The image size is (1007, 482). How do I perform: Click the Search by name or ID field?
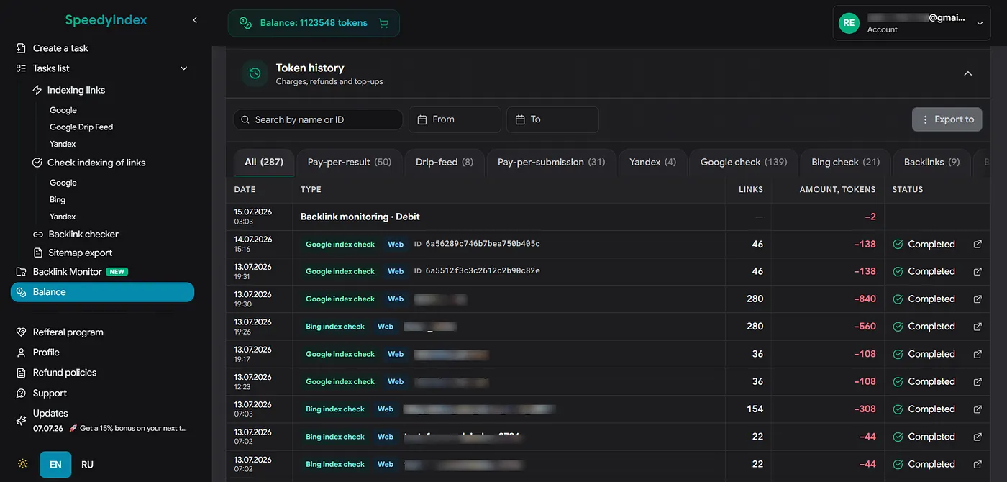(318, 119)
